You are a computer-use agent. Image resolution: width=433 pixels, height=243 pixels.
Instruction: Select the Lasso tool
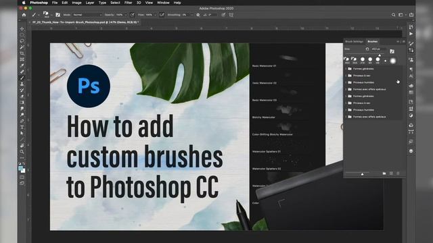(x=22, y=41)
